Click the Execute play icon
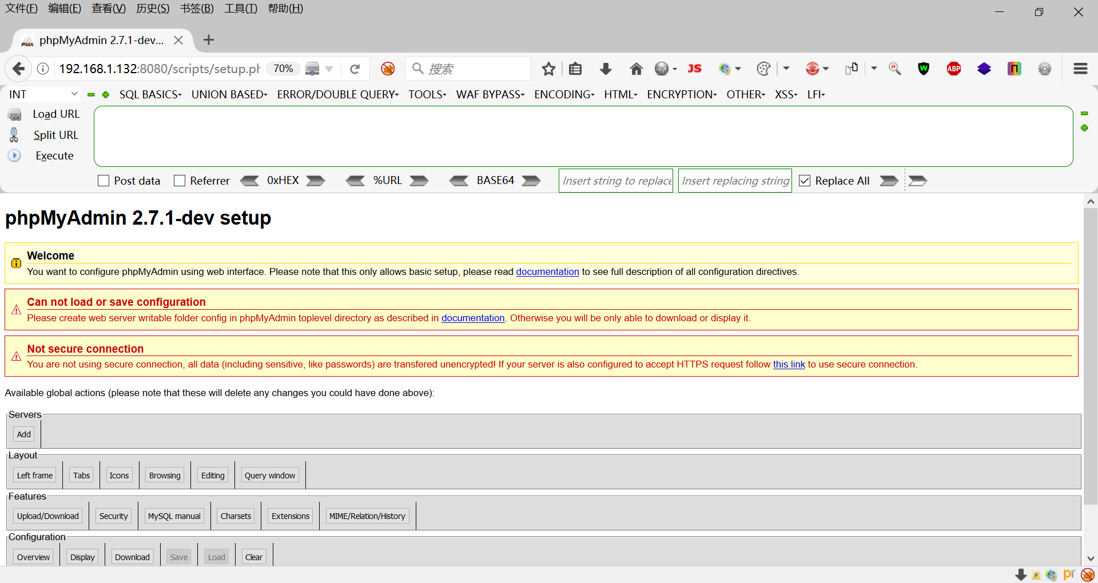Screen dimensions: 1098x583 point(14,155)
